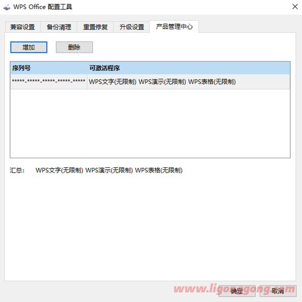This screenshot has height=302, width=302.
Task: Select the 升级设置 tab
Action: (132, 27)
